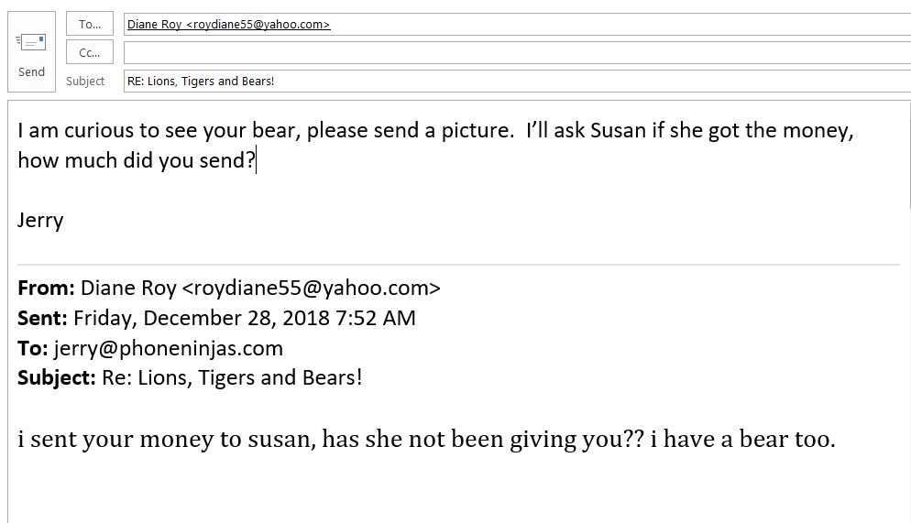Click the divider line above the From header
Screen dimensions: 911x523
(458, 265)
